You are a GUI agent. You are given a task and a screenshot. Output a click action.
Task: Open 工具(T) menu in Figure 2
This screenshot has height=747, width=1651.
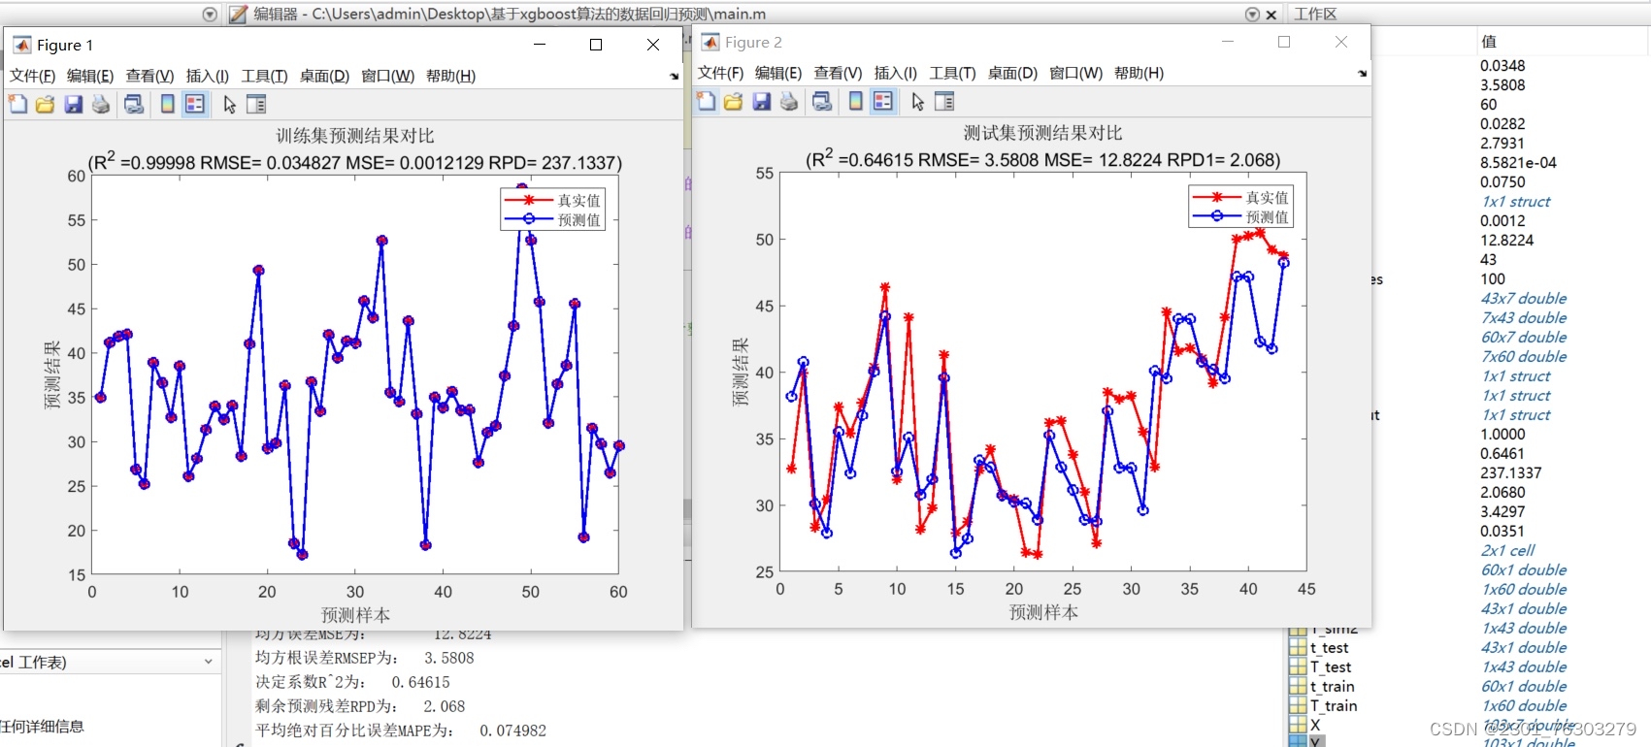(x=952, y=73)
